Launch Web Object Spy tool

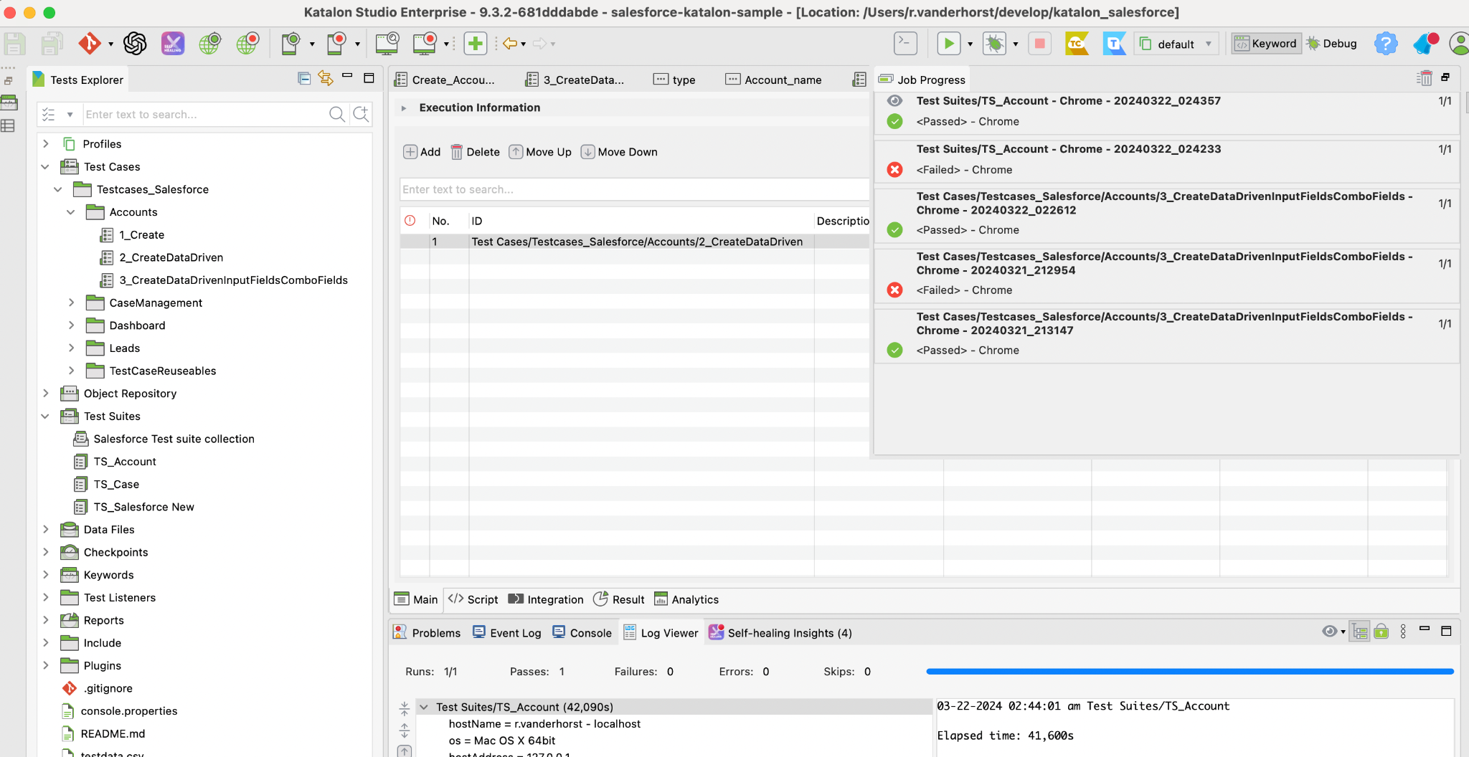click(x=210, y=44)
